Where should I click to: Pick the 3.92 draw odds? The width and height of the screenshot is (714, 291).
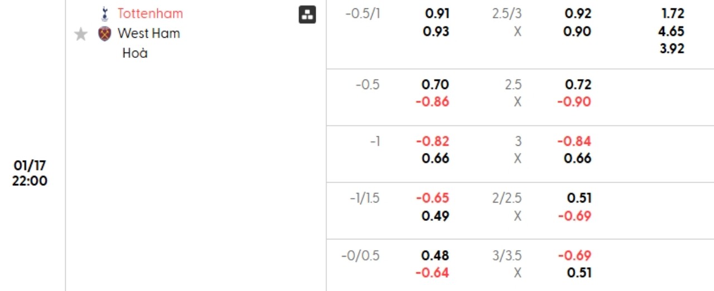[x=671, y=48]
